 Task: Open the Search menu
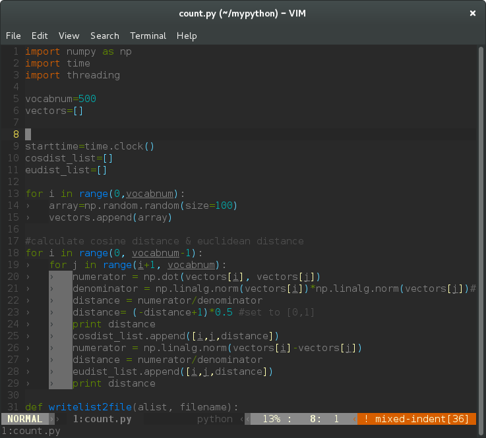point(105,36)
